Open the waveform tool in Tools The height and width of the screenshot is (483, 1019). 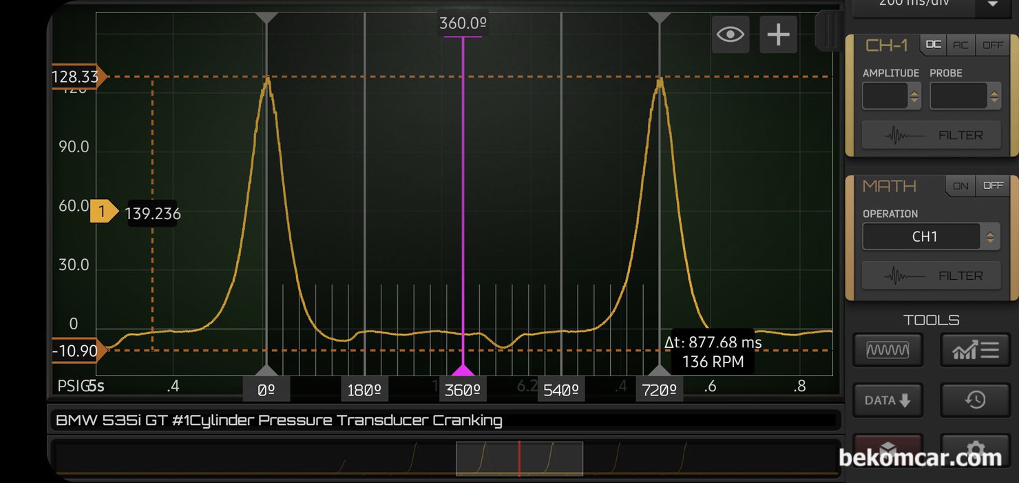pyautogui.click(x=887, y=350)
